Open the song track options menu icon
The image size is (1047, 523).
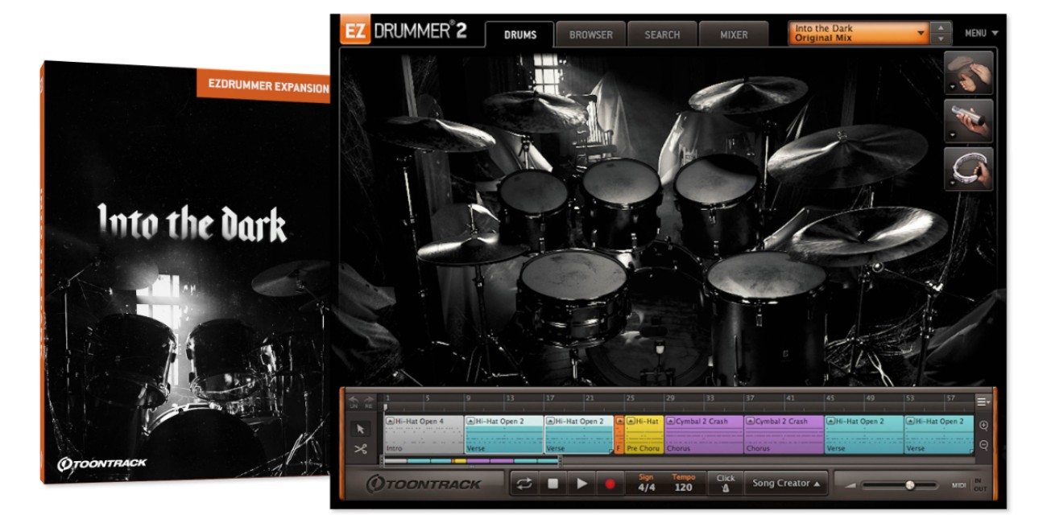[x=983, y=402]
